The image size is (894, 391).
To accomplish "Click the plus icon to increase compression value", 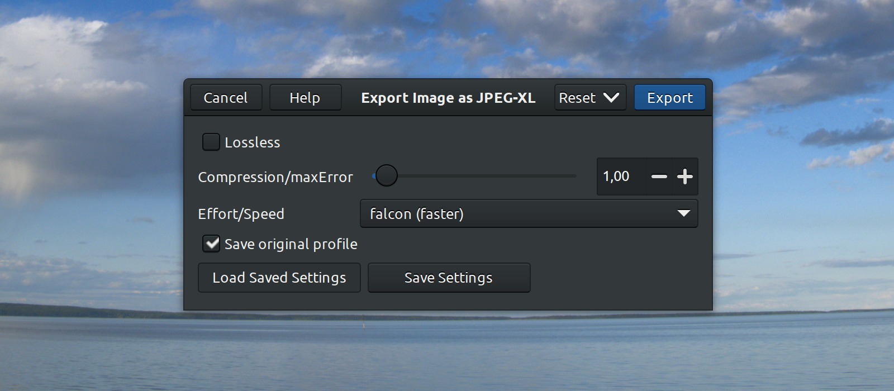I will pyautogui.click(x=685, y=177).
